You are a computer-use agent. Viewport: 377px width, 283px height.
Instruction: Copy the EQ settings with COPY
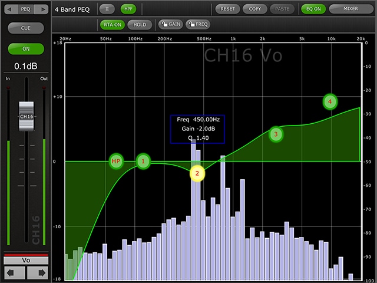pyautogui.click(x=254, y=9)
